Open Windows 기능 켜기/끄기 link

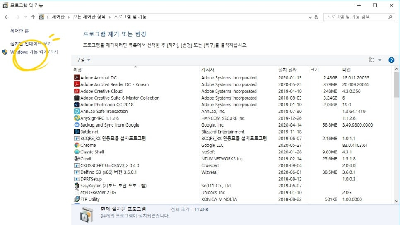coord(34,52)
